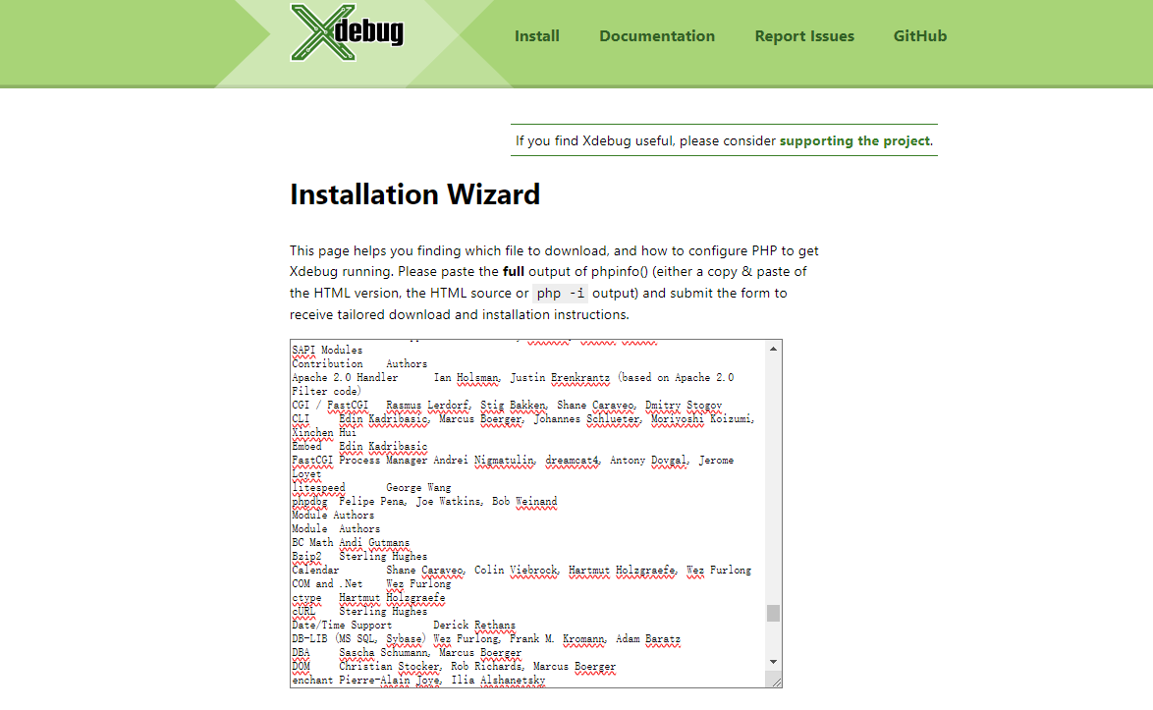Click the 'DOM' line
The width and height of the screenshot is (1153, 710).
[454, 667]
